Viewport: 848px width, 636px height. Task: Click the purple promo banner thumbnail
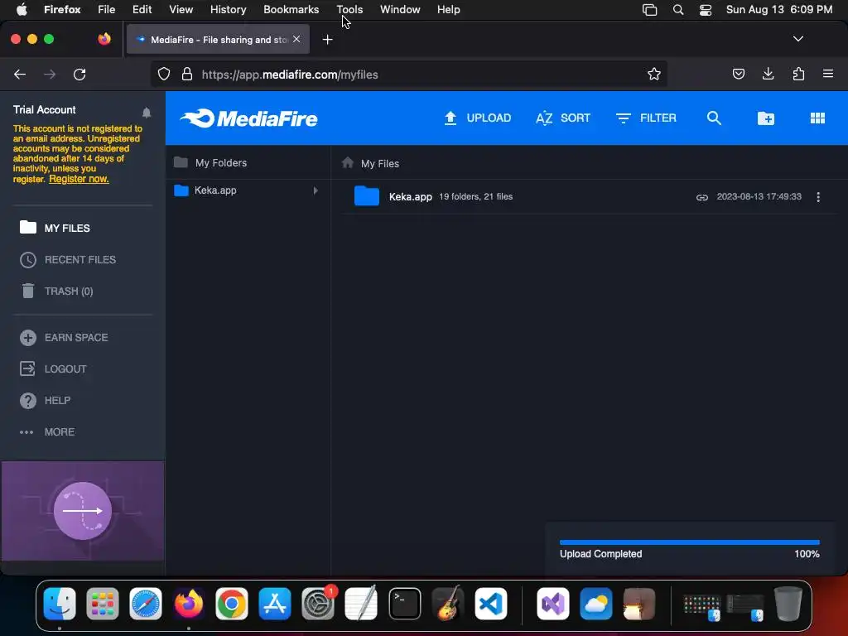point(83,510)
